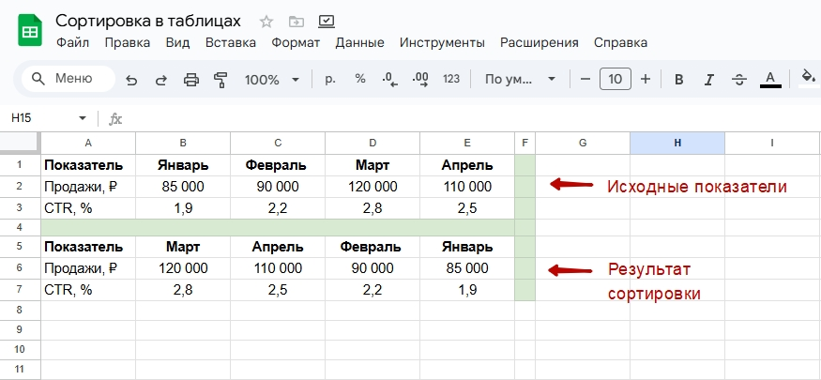Select cell 1,9 in row 7
The height and width of the screenshot is (380, 821).
467,290
